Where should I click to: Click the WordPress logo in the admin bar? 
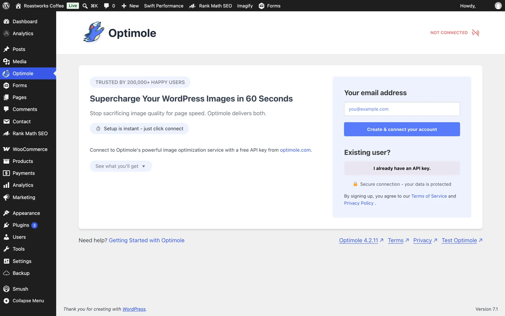[x=6, y=6]
